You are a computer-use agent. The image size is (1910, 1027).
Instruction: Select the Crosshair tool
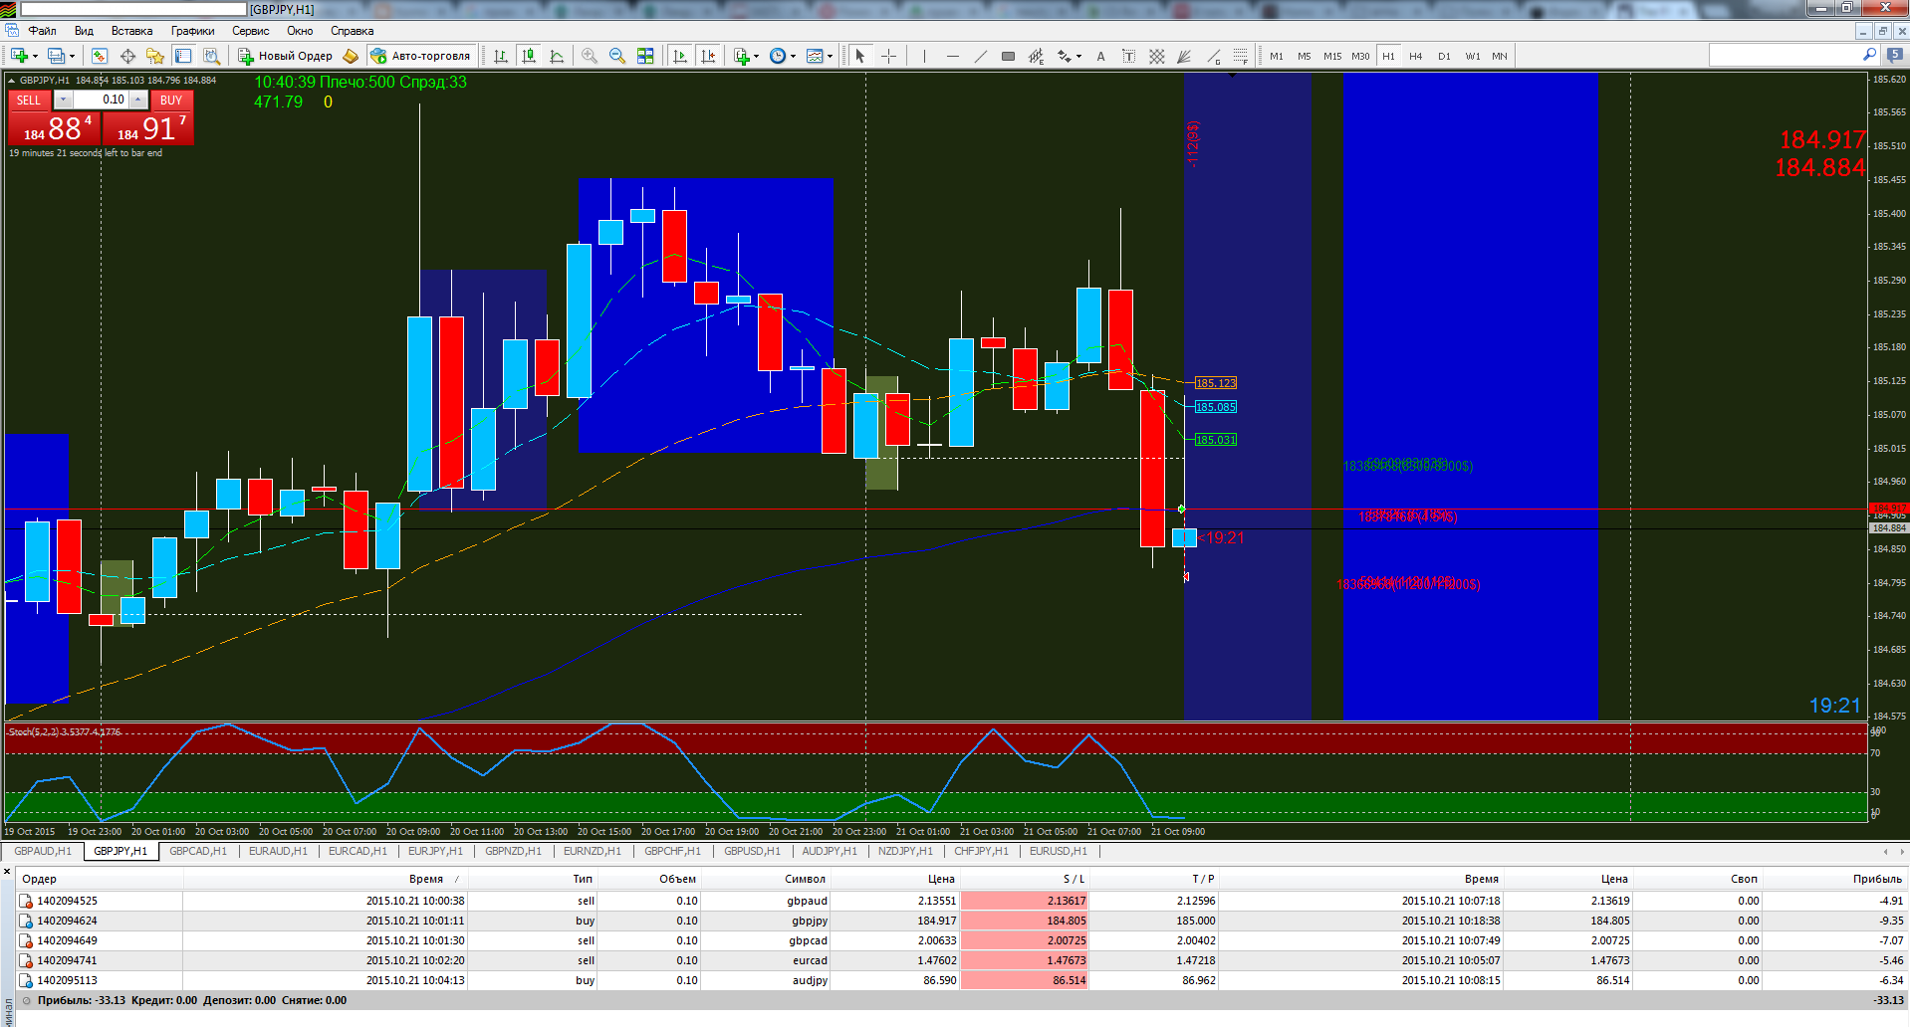tap(888, 56)
